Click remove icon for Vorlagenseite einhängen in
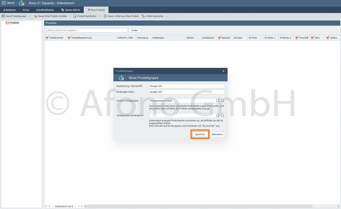Viewport: 341px width, 209px height. point(223,115)
